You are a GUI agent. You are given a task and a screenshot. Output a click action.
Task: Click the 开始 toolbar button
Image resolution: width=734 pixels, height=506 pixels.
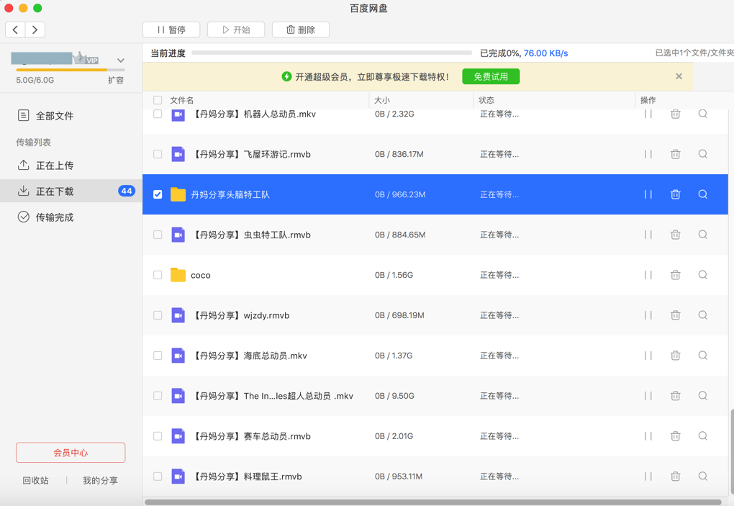pyautogui.click(x=236, y=30)
